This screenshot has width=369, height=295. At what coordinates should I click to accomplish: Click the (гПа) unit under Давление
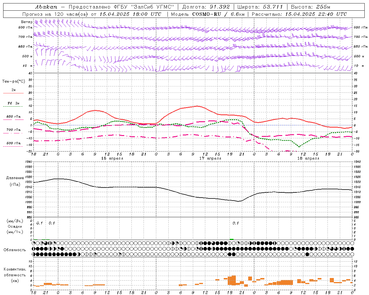pyautogui.click(x=15, y=185)
